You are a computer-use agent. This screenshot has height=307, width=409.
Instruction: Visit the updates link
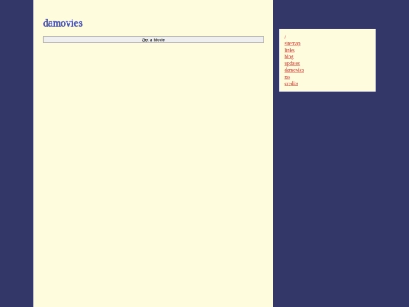292,64
